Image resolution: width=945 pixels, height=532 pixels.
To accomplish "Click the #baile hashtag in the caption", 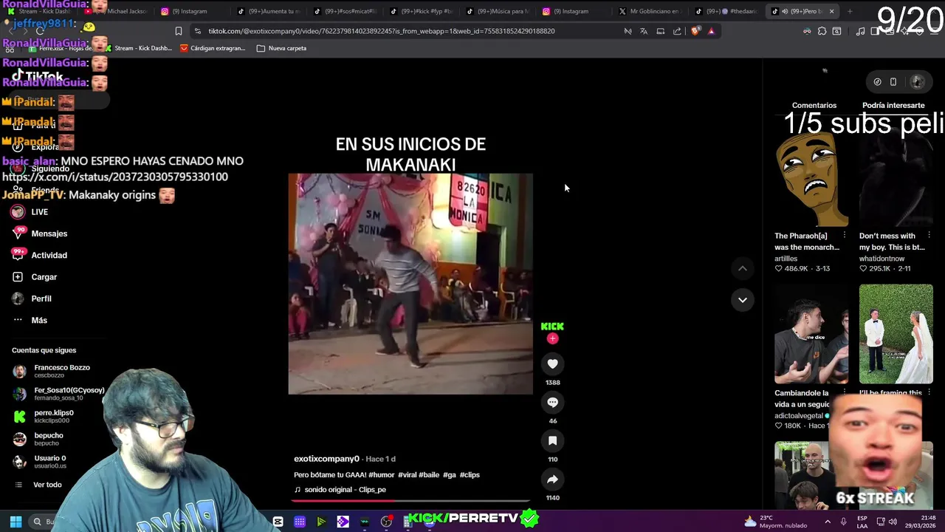I will (429, 475).
